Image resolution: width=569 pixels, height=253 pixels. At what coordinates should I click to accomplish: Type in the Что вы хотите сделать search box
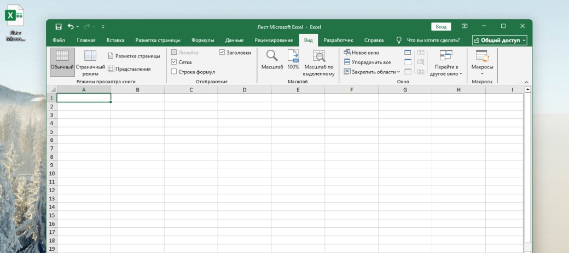(x=433, y=40)
